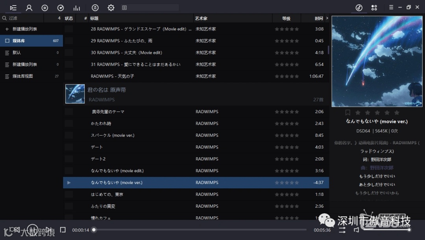Image resolution: width=425 pixels, height=240 pixels.
Task: Open the playlist view icon in top toolbar
Action: 13,7
